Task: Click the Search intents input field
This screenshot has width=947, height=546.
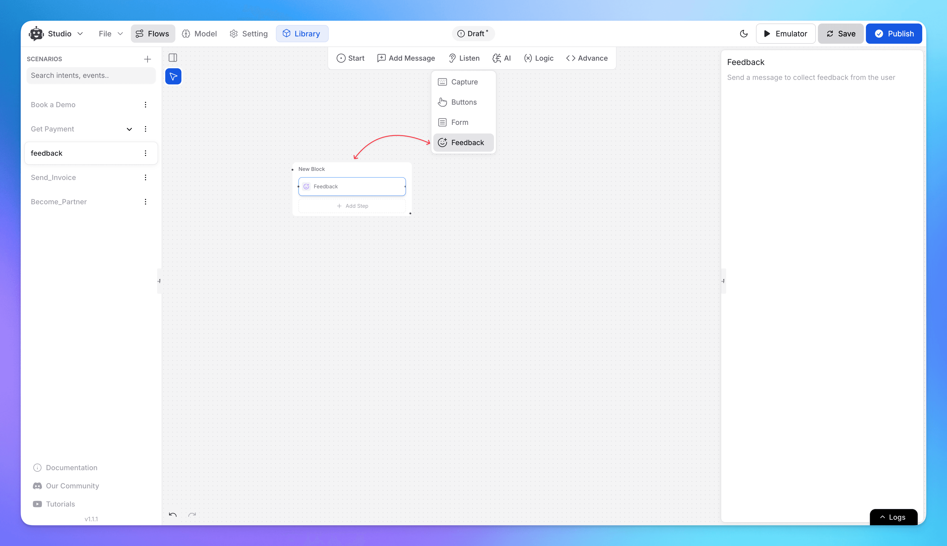Action: pos(91,75)
